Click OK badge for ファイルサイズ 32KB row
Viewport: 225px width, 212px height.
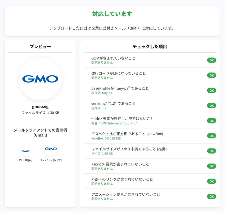pos(211,151)
